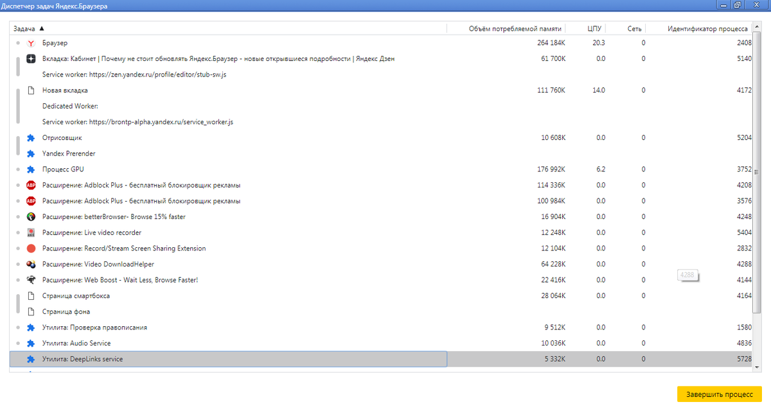This screenshot has width=771, height=411.
Task: Click the Zen tab icon in Вкладка: Кабинет row
Action: pos(31,58)
